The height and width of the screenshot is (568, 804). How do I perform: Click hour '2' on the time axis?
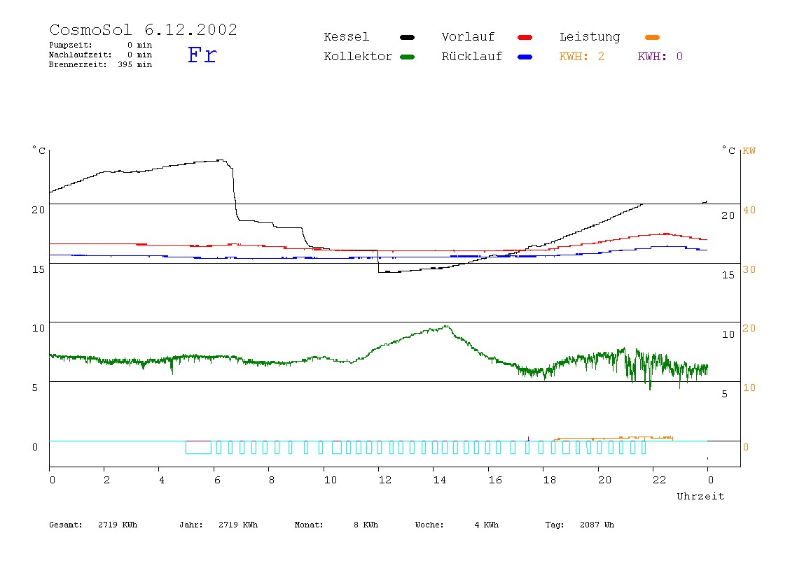tap(106, 480)
